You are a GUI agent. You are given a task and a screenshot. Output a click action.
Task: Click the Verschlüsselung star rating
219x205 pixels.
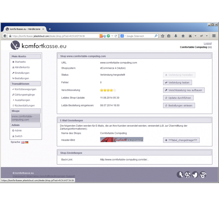(108, 90)
